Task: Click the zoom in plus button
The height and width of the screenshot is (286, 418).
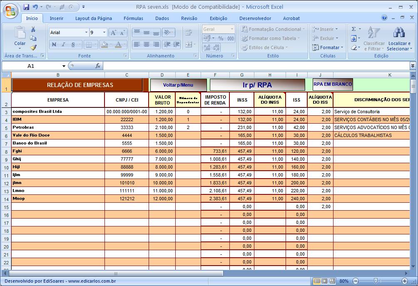Action: click(x=404, y=281)
